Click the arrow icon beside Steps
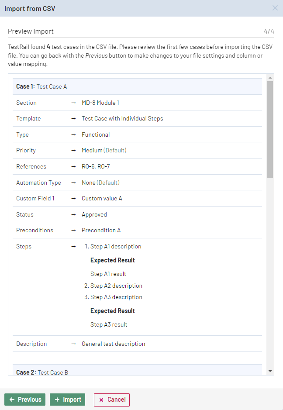The width and height of the screenshot is (283, 410). 73,246
